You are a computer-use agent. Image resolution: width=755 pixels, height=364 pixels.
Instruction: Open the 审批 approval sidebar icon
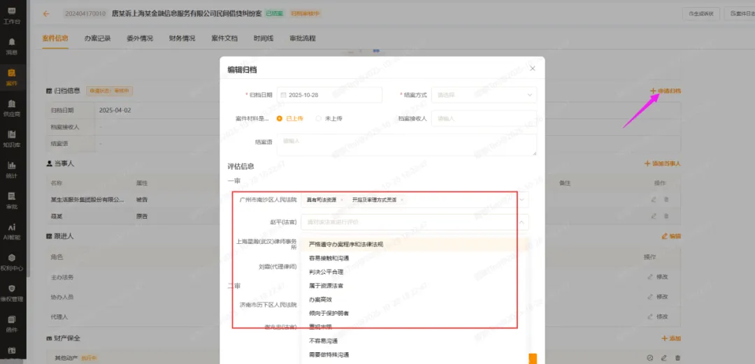(12, 201)
